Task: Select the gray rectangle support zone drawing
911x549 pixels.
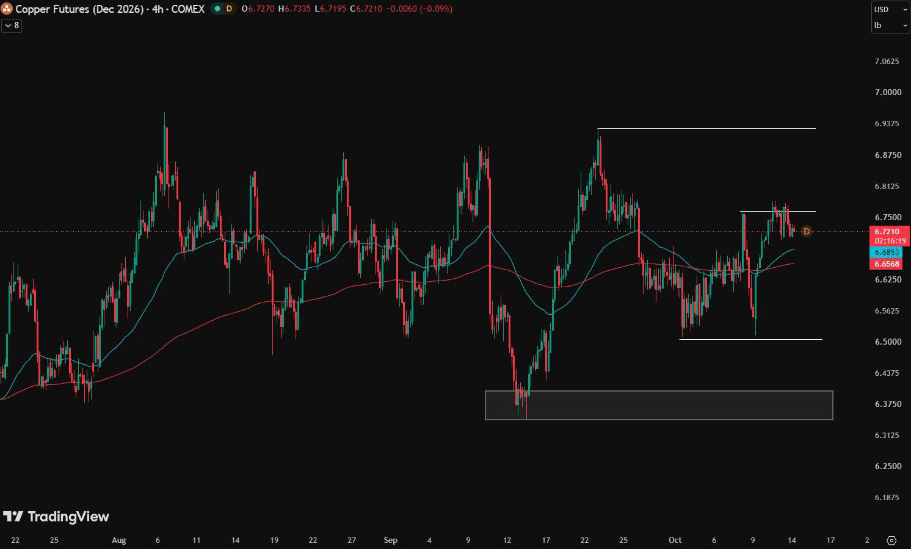Action: tap(659, 405)
